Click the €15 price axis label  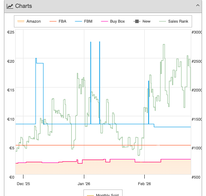pyautogui.click(x=11, y=90)
